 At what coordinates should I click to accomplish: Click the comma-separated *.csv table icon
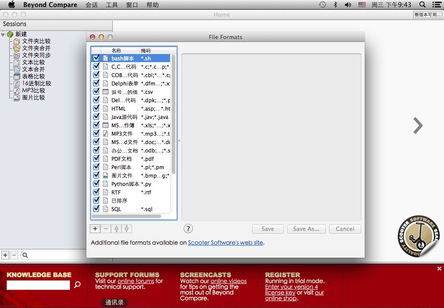[x=105, y=92]
